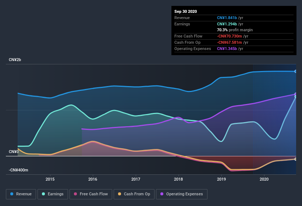This screenshot has height=206, width=302.
Task: Toggle the Earnings legend button
Action: click(53, 194)
